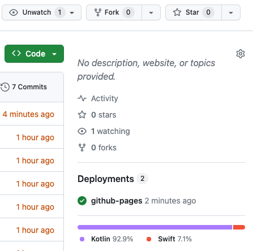Click the green github-pages success checkmark
The image size is (253, 251).
pyautogui.click(x=82, y=201)
